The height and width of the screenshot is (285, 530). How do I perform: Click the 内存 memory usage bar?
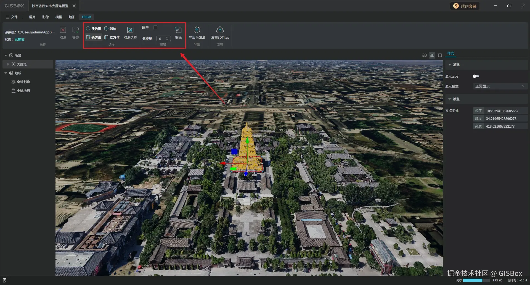(x=476, y=280)
